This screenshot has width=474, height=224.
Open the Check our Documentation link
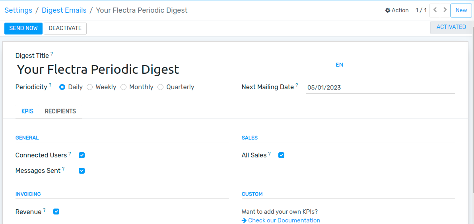click(x=281, y=220)
